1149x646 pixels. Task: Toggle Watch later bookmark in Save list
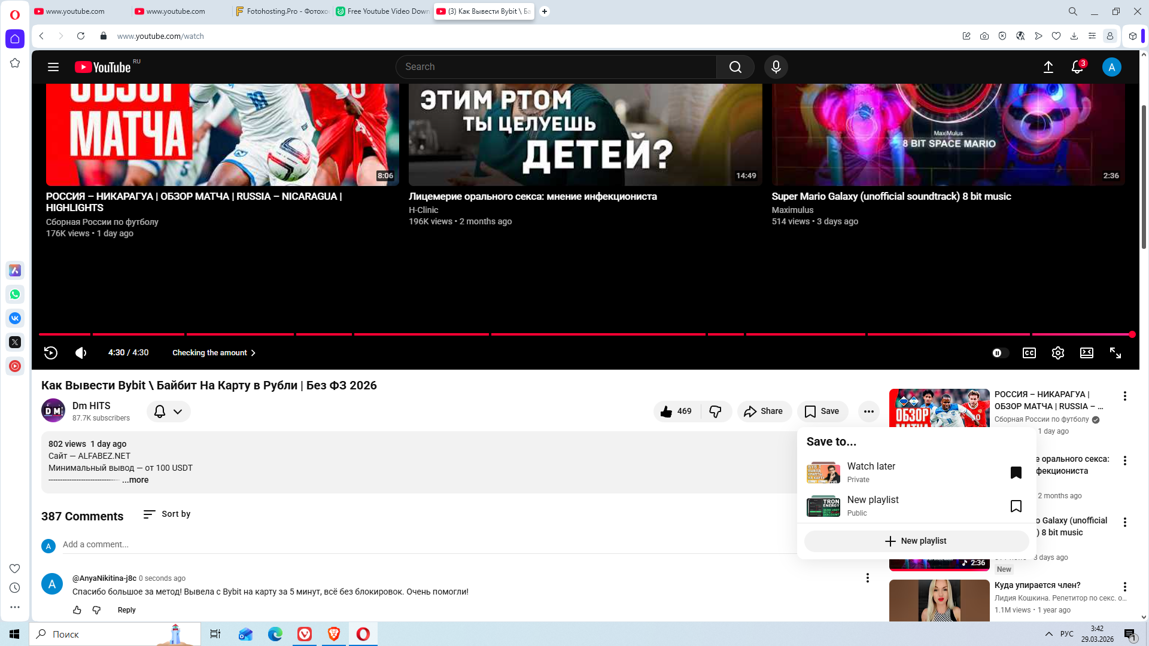click(1016, 473)
